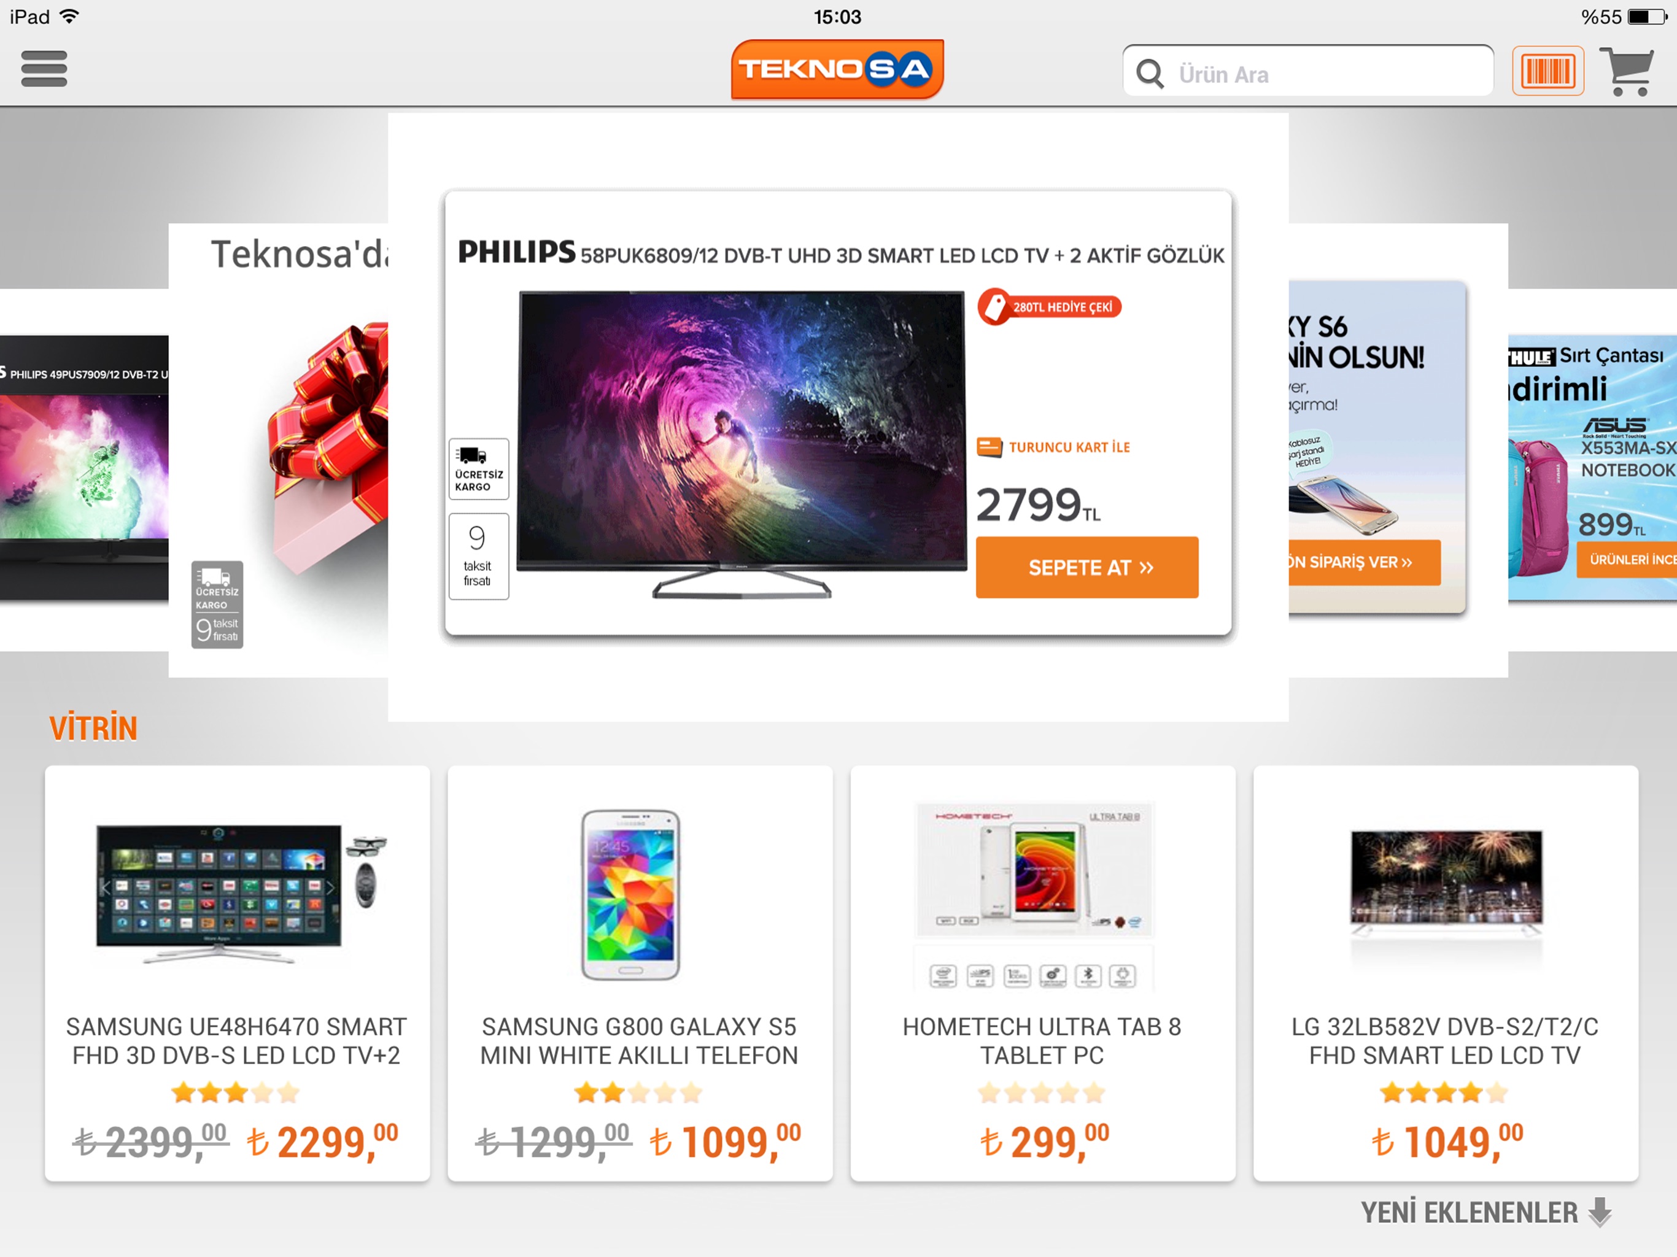Screen dimensions: 1677x1257
Task: Tap Ürünleri İncele on the Asus banner
Action: [x=1627, y=560]
